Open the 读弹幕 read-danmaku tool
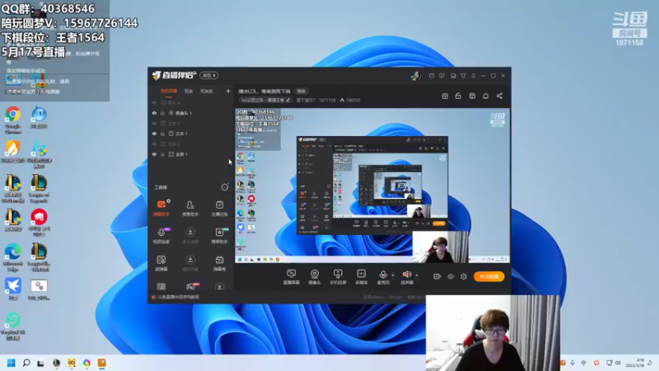 pos(161,263)
